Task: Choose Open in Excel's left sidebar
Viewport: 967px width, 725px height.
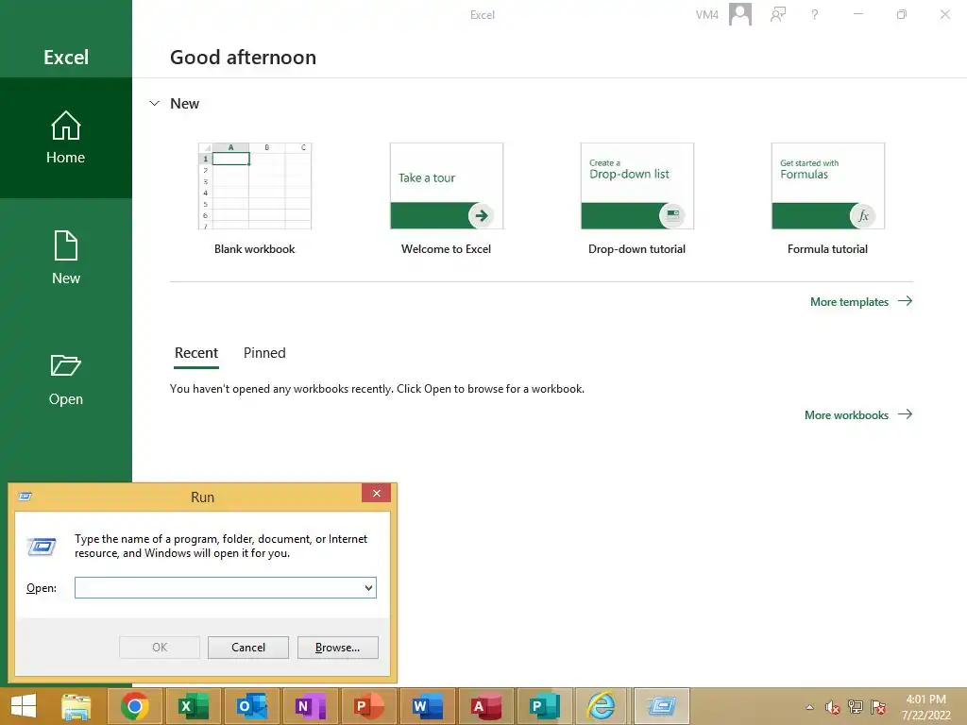Action: tap(65, 379)
